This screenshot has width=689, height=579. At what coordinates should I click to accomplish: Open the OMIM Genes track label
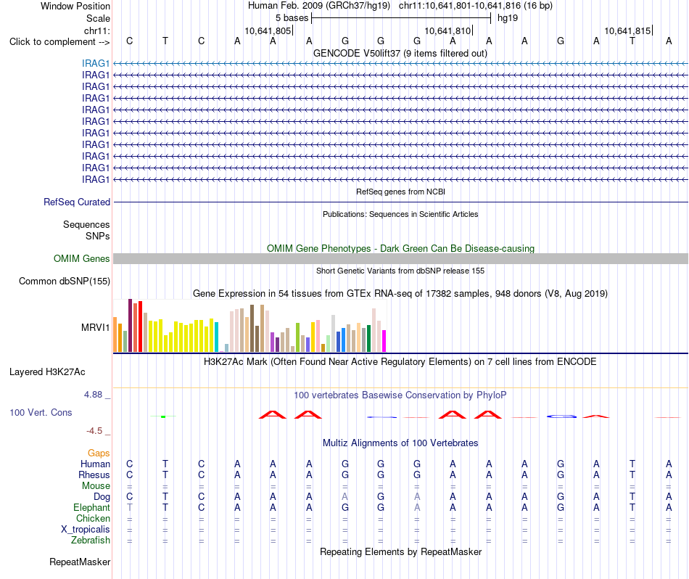(x=82, y=258)
